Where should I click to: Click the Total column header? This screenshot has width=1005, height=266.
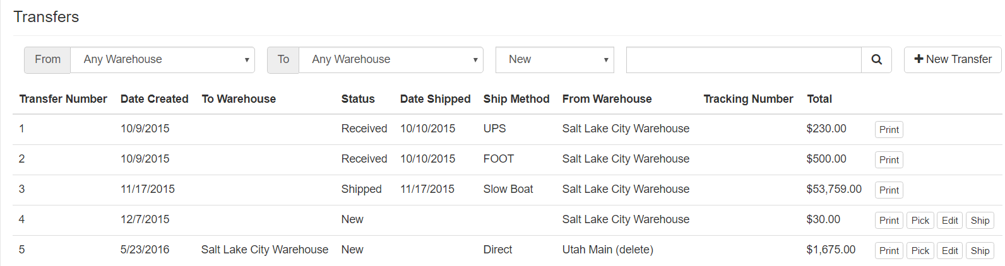819,99
